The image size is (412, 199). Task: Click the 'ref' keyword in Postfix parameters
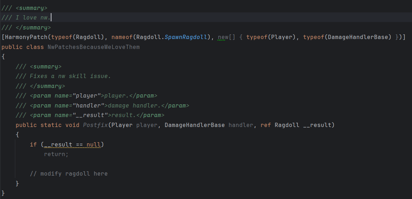266,125
